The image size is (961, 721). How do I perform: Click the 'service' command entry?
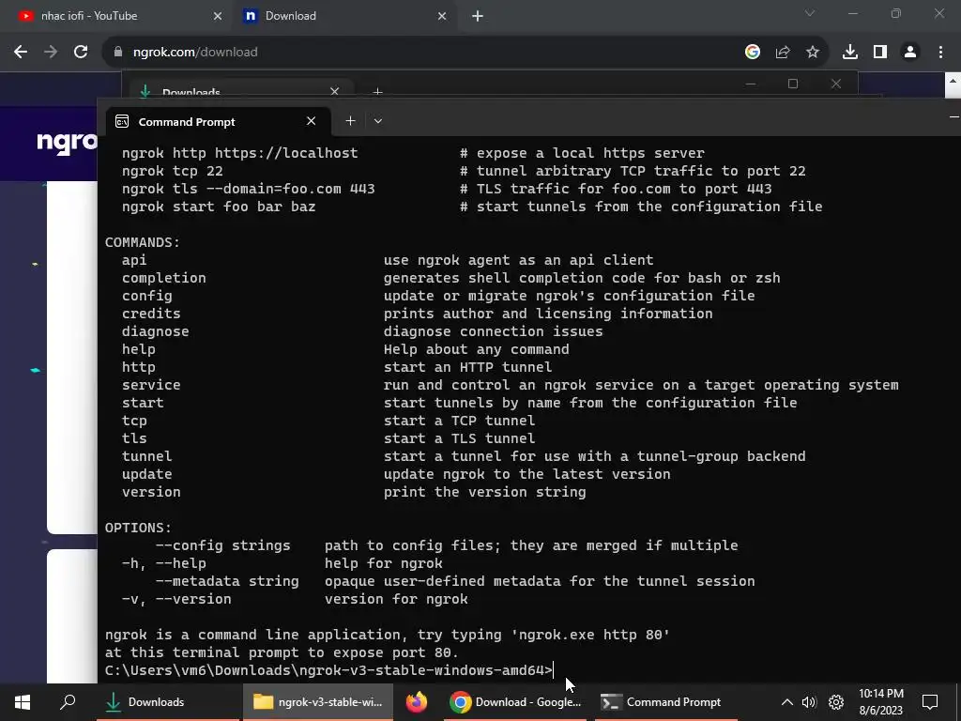click(151, 385)
